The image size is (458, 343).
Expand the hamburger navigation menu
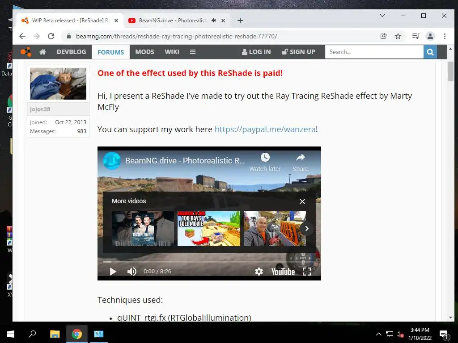pos(193,52)
